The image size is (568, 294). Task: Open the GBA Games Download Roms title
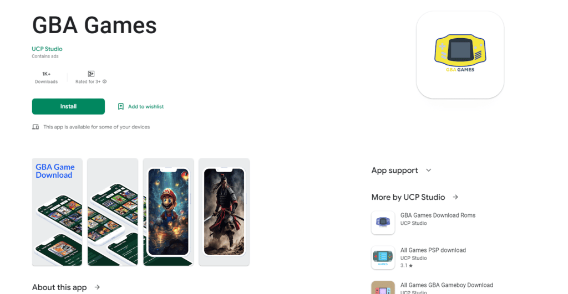click(438, 215)
